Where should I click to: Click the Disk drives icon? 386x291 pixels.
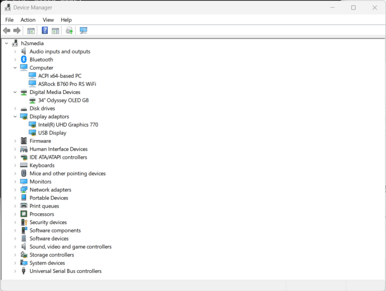24,109
